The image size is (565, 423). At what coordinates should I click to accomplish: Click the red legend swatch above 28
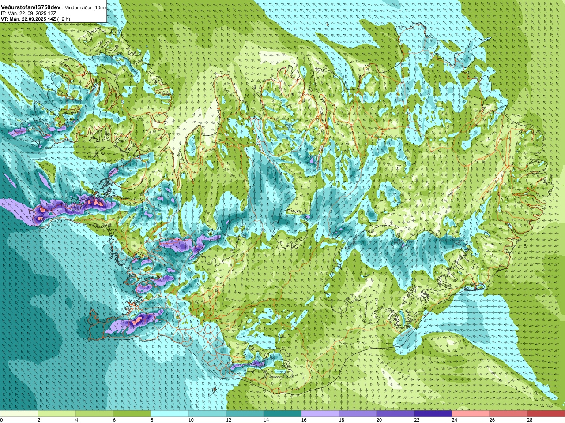point(546,414)
